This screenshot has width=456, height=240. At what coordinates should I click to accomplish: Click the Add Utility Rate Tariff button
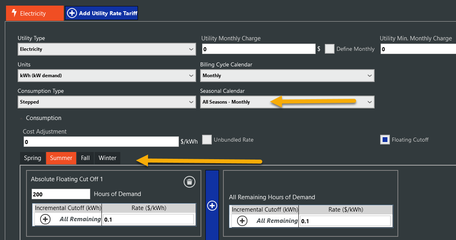[x=102, y=13]
